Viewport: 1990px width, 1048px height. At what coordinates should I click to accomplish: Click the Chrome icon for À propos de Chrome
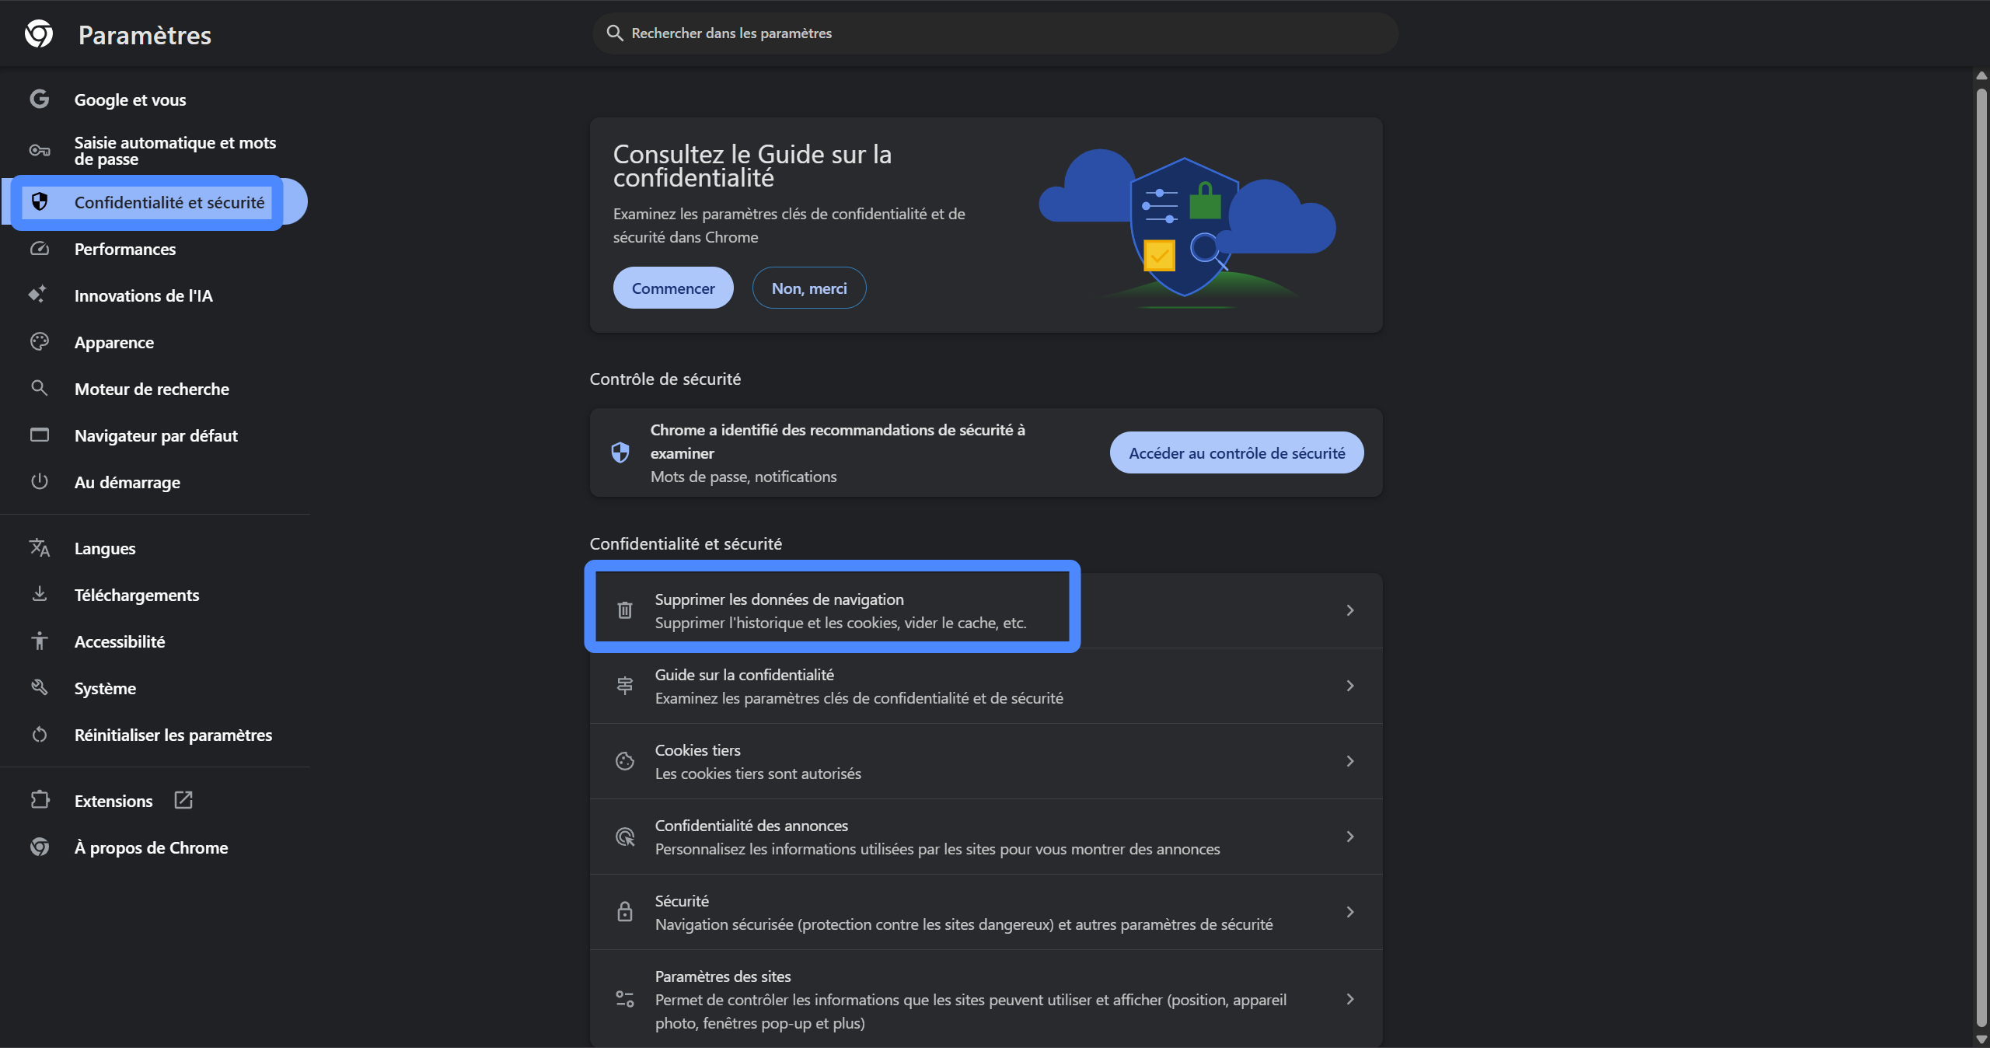coord(40,847)
